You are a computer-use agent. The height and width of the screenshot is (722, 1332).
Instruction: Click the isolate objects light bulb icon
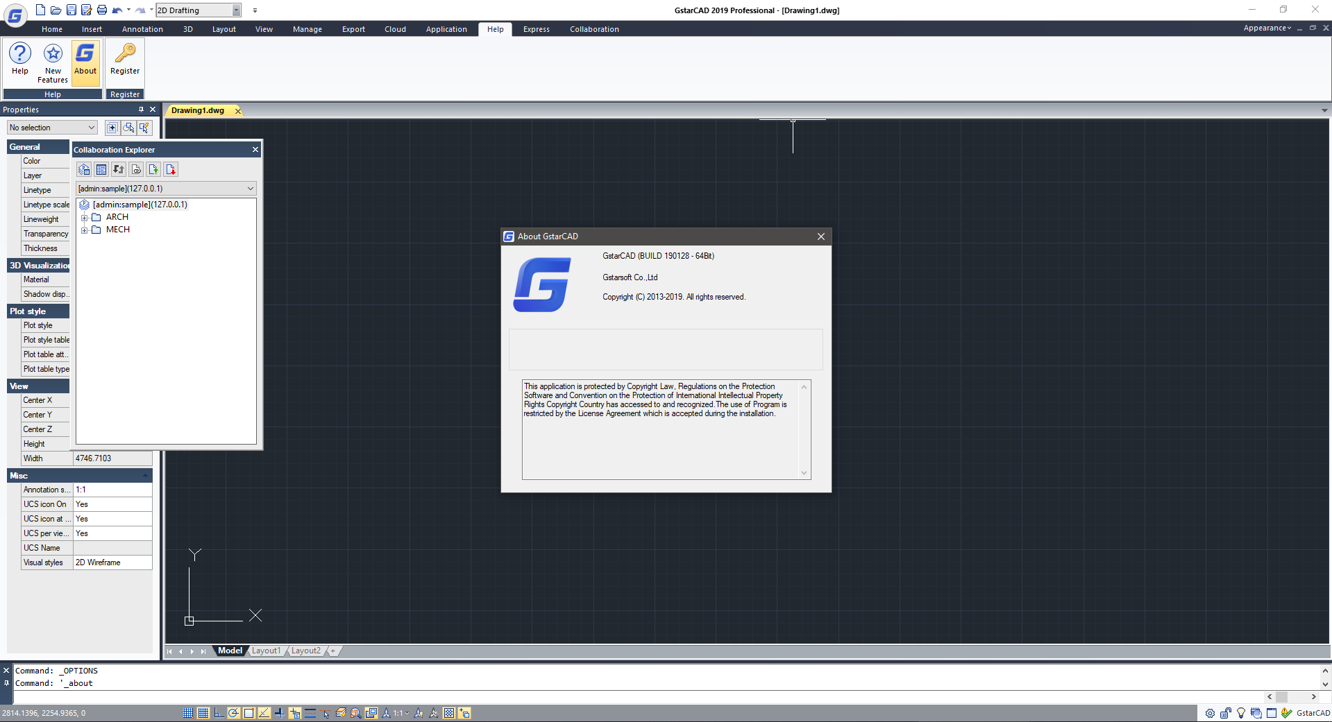[1241, 713]
